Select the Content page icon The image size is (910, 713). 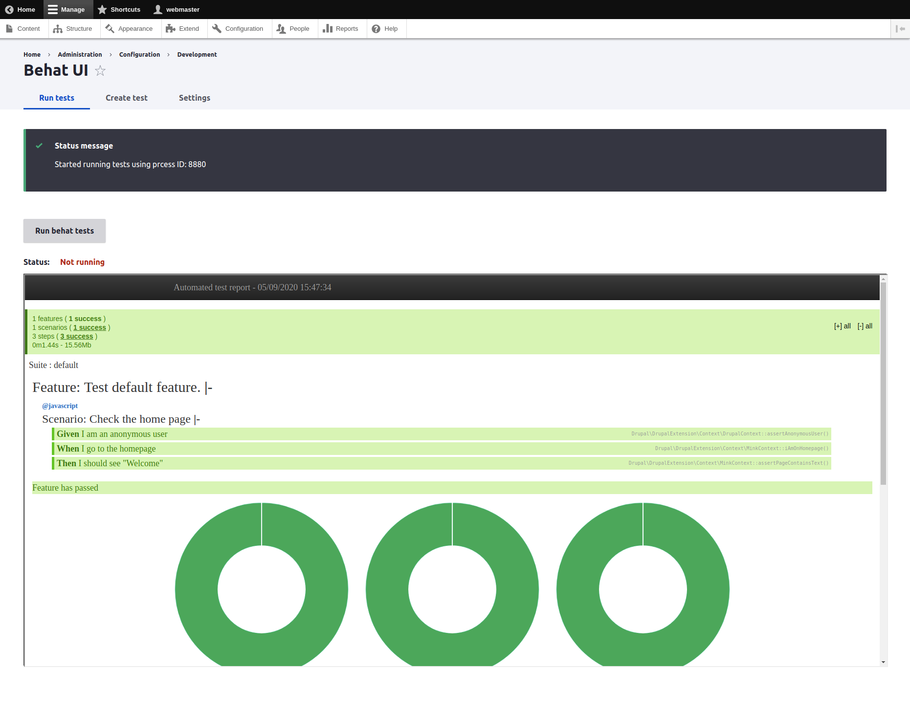point(9,28)
